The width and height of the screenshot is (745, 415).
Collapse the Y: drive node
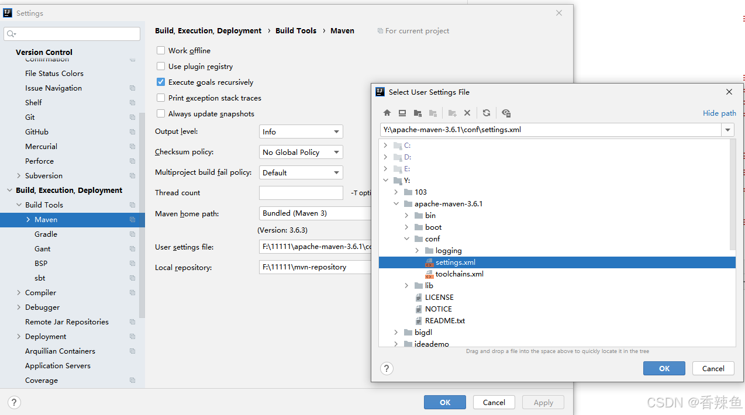pyautogui.click(x=385, y=181)
